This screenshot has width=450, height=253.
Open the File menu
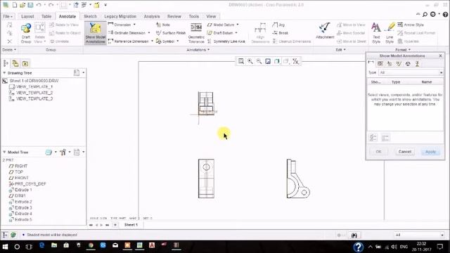tap(8, 16)
